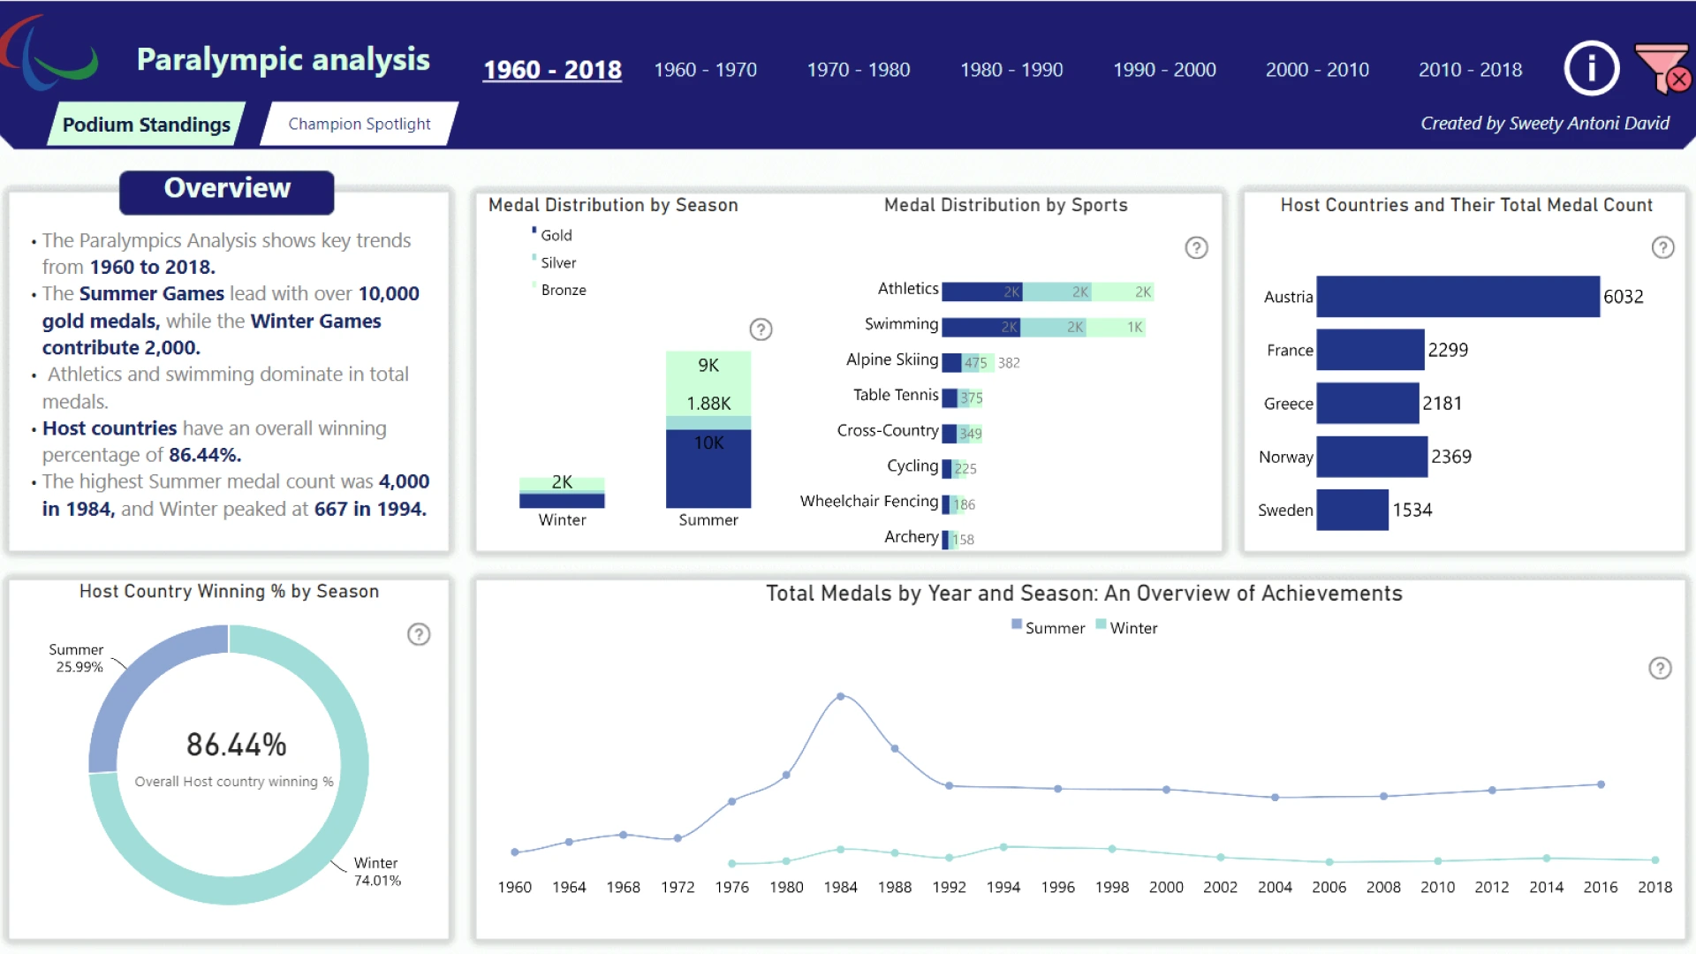The image size is (1696, 954).
Task: Click the Winter 74.01% label
Action: (377, 871)
